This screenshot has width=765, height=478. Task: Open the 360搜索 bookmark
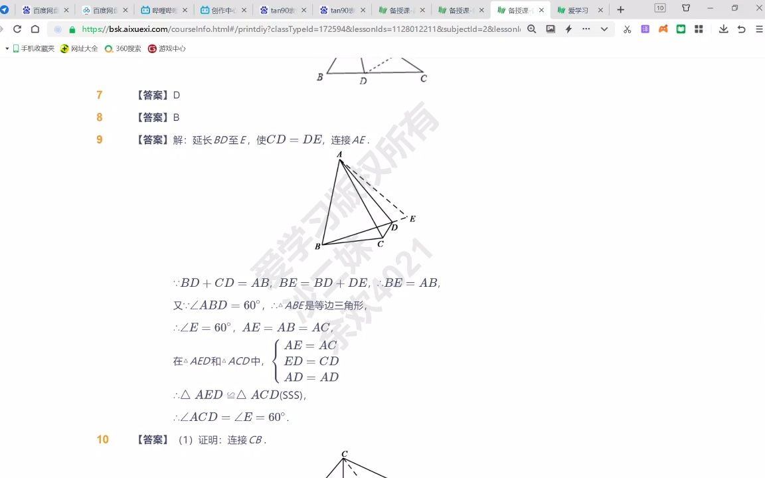pyautogui.click(x=124, y=48)
